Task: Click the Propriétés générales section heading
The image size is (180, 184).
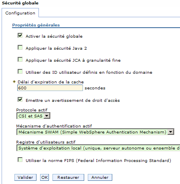Action: point(36,25)
